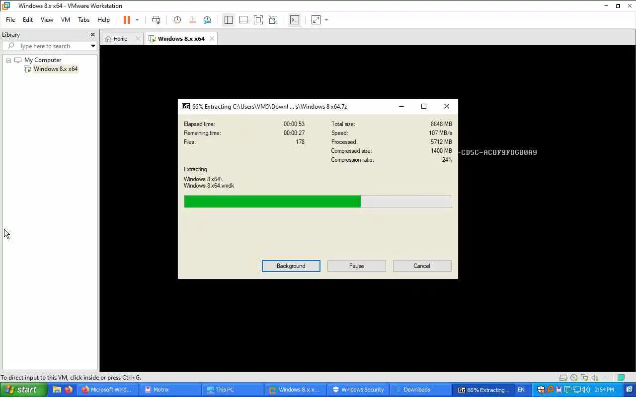Image resolution: width=636 pixels, height=397 pixels.
Task: Switch to Windows Security taskbar window
Action: 358,390
